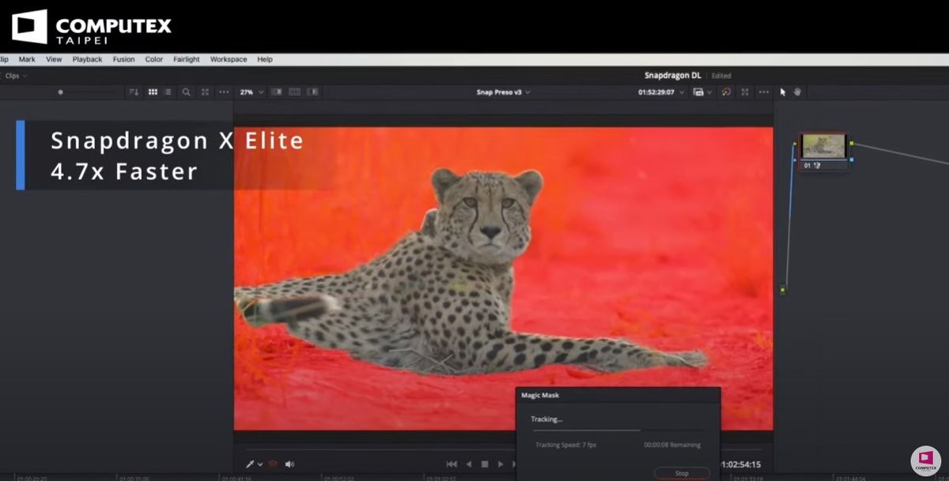
Task: Stop the Magic Mask tracking
Action: pyautogui.click(x=682, y=473)
